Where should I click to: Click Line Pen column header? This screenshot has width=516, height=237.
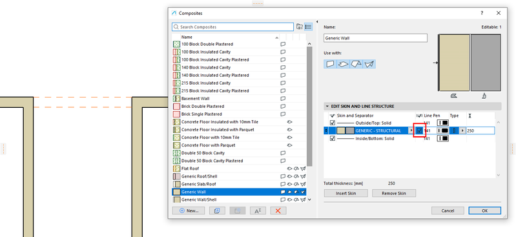click(x=432, y=116)
